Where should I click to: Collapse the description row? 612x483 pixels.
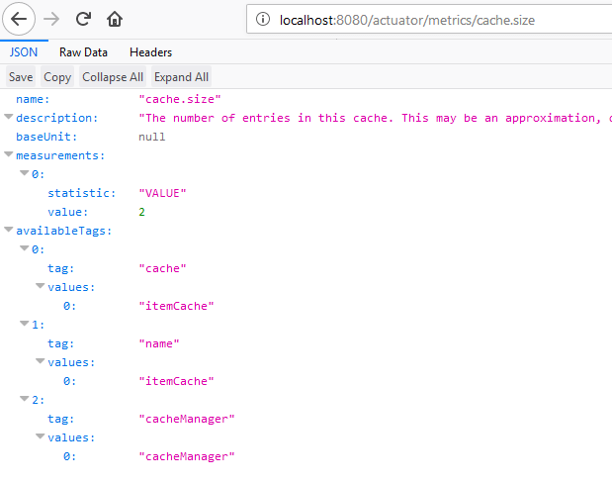tap(9, 118)
